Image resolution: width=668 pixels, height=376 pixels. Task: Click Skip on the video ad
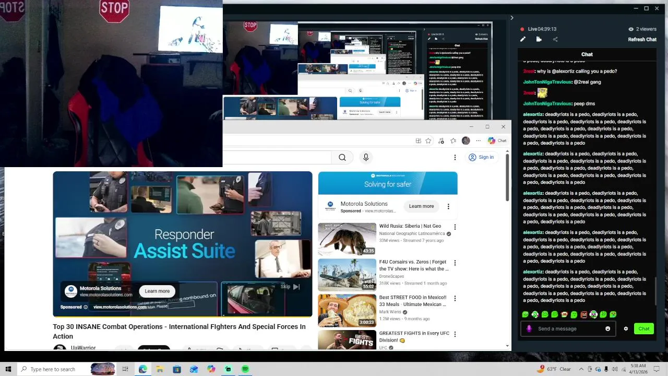290,286
